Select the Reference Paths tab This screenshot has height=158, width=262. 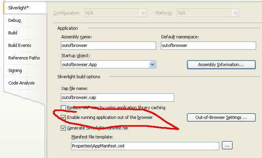(24, 58)
